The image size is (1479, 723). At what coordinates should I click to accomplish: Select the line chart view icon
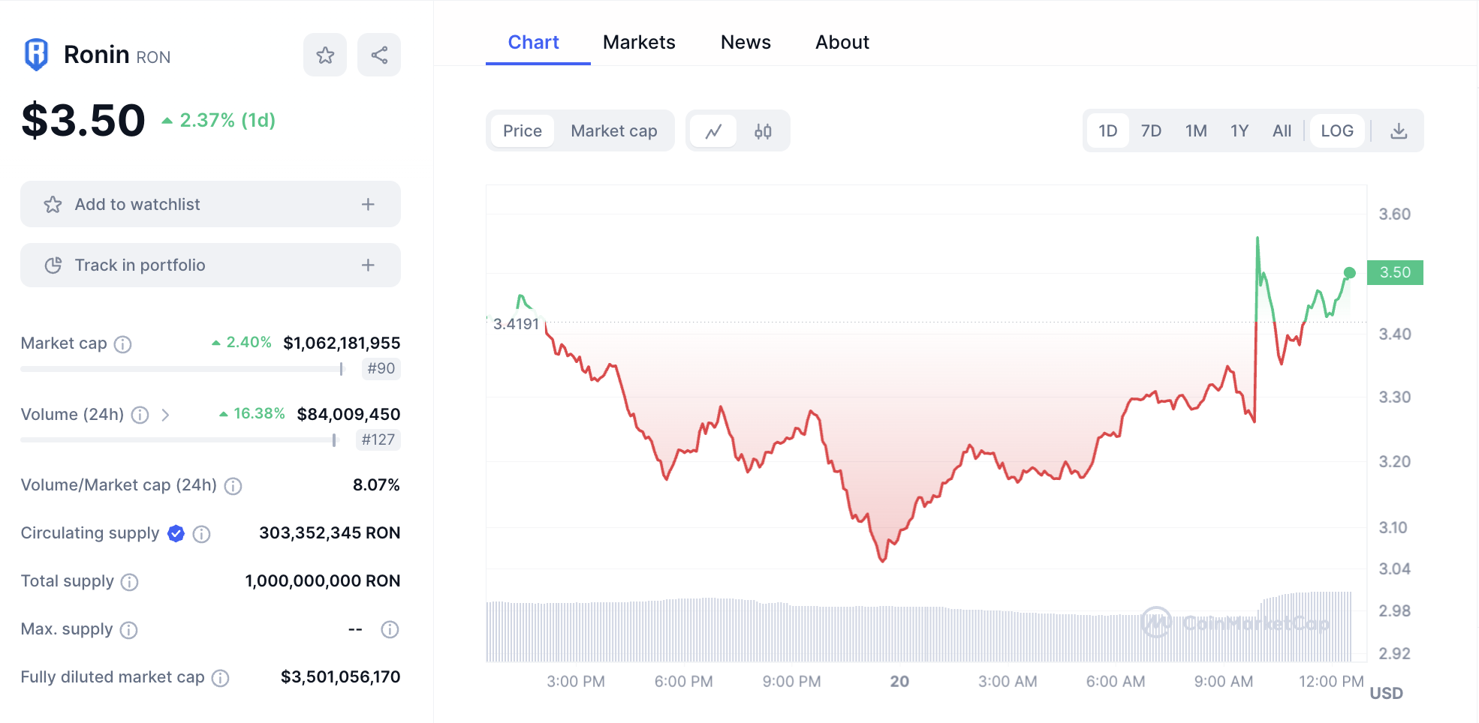click(713, 131)
